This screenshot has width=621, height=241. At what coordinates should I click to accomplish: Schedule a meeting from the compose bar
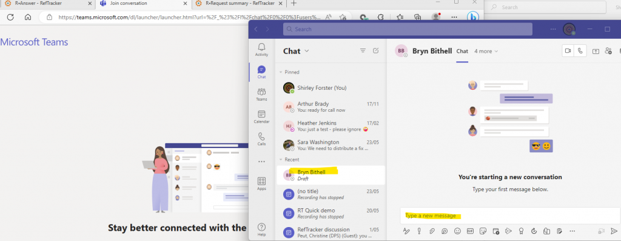(496, 231)
